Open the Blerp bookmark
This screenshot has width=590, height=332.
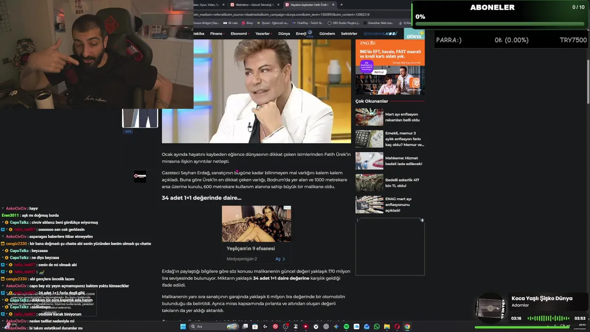click(247, 23)
